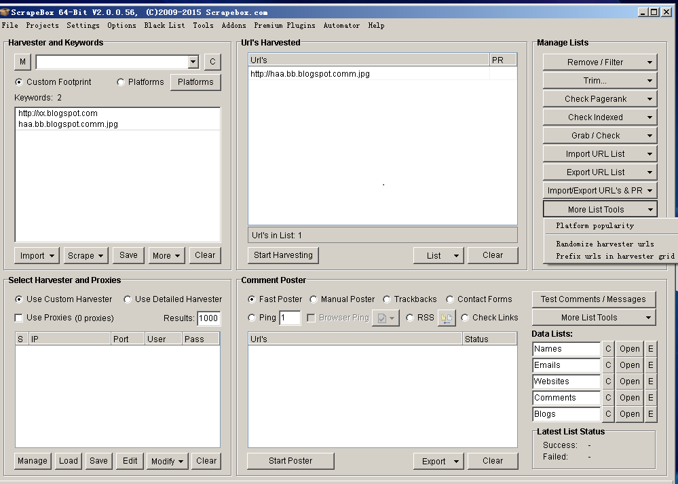678x484 pixels.
Task: Click the E button for Websites
Action: tap(650, 381)
